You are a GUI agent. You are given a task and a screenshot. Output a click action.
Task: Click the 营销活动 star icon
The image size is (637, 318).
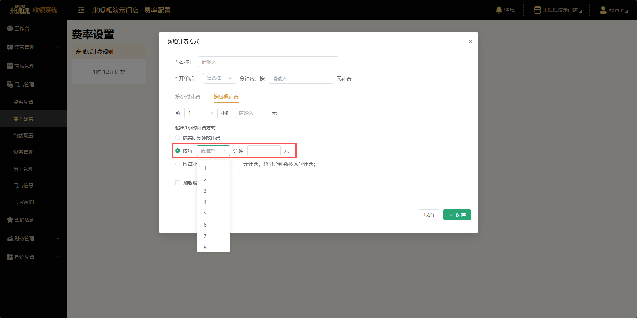click(x=10, y=220)
